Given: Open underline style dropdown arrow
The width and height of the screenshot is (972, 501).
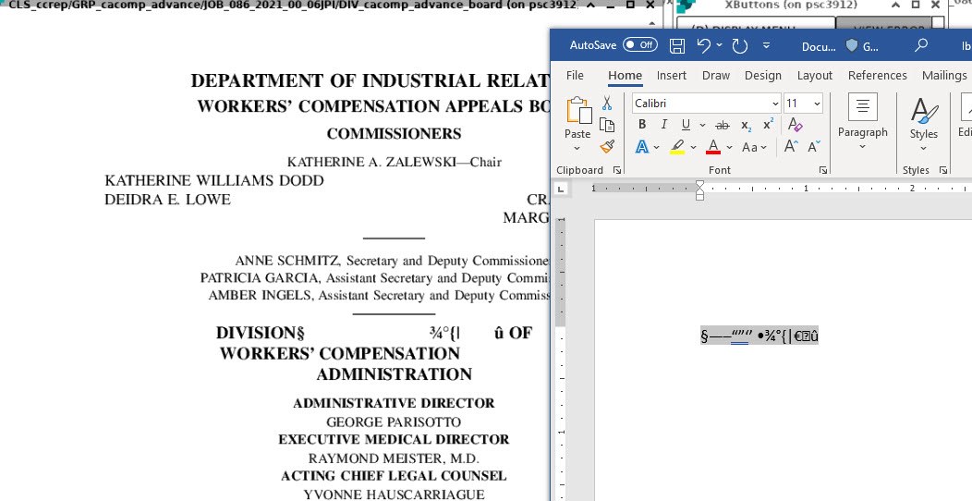Looking at the screenshot, I should pos(702,126).
